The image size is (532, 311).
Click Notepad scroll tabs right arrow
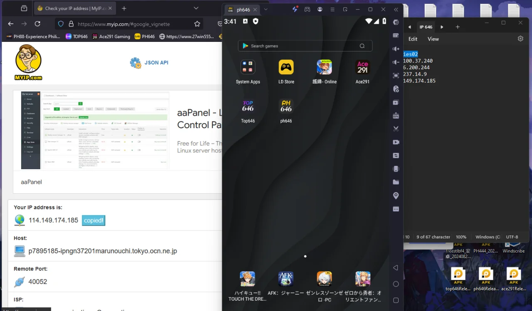click(442, 27)
